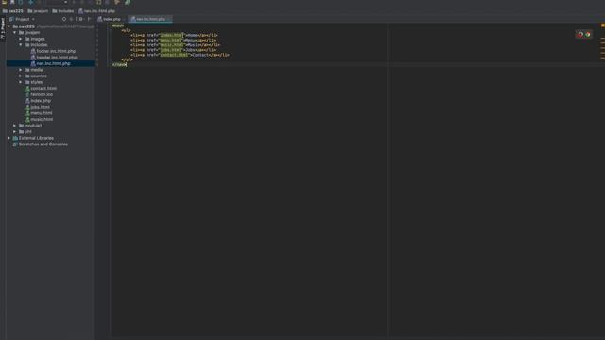Select header.inc.html.php in the tree
This screenshot has height=340, width=605.
click(x=54, y=58)
